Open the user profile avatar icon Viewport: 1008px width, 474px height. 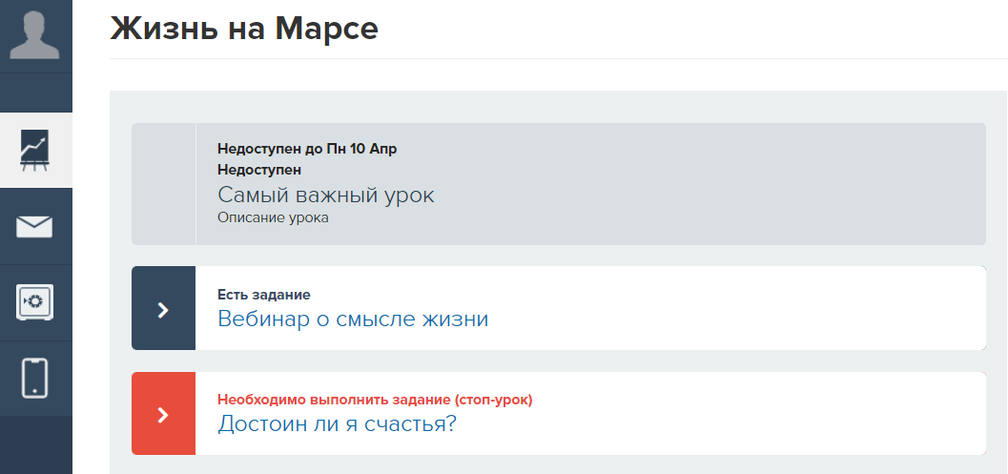35,35
